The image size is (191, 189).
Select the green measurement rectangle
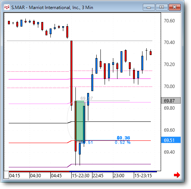[80, 121]
